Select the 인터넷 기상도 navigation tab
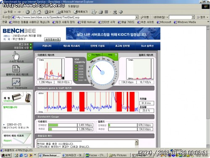Screen dimensions: 210x158 click(97, 46)
